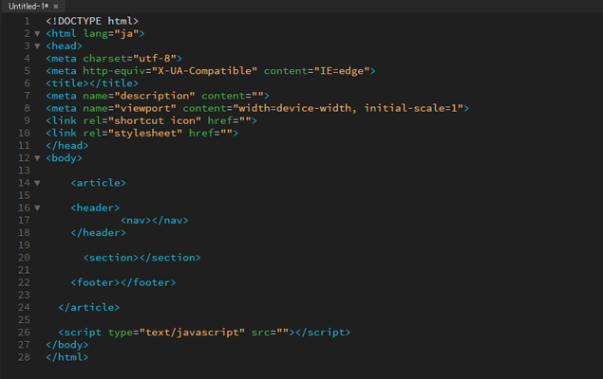The width and height of the screenshot is (603, 379).
Task: Collapse the body block fold arrow
Action: point(37,158)
